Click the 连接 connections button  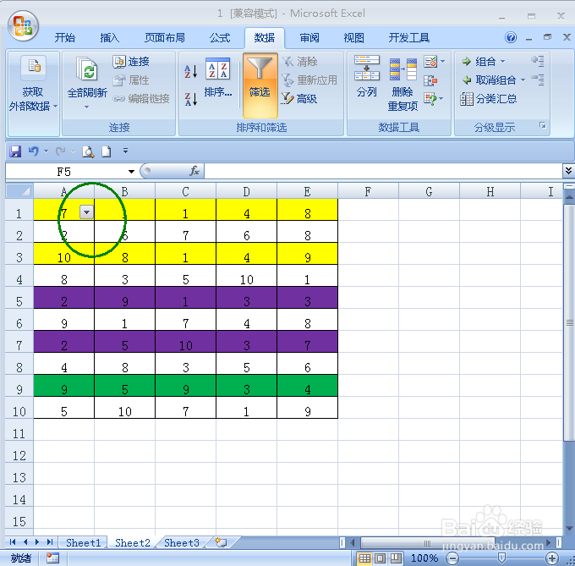point(131,61)
